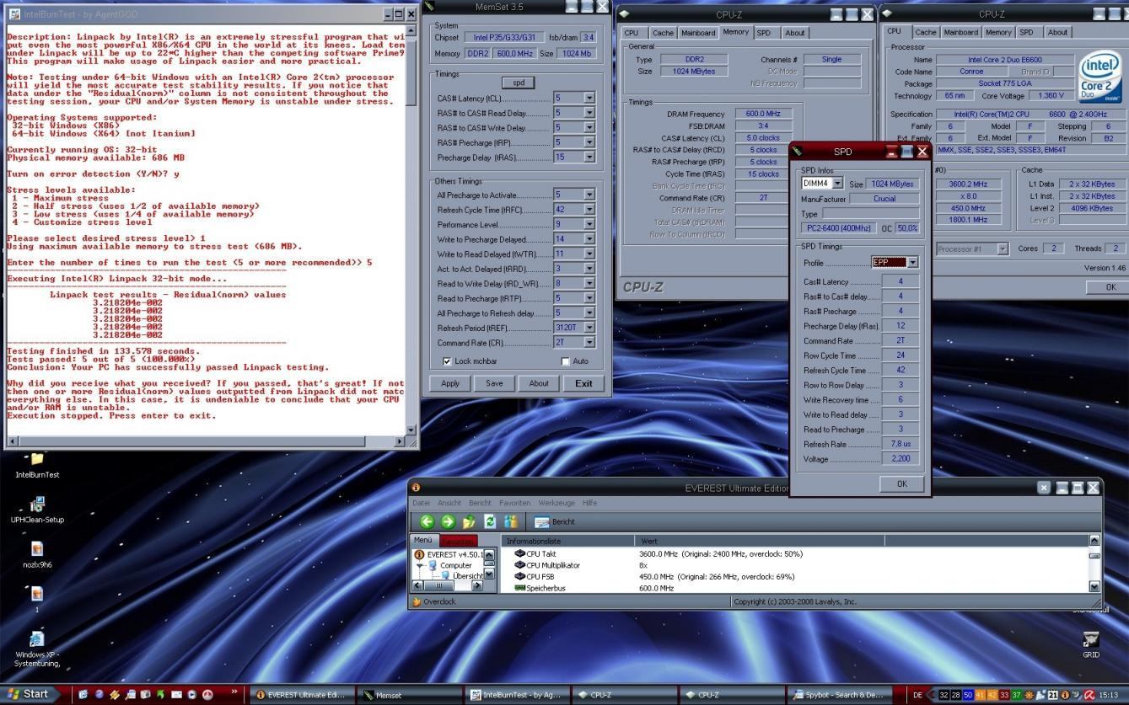Open the Favoriten menu in EVEREST
The height and width of the screenshot is (705, 1129).
514,503
